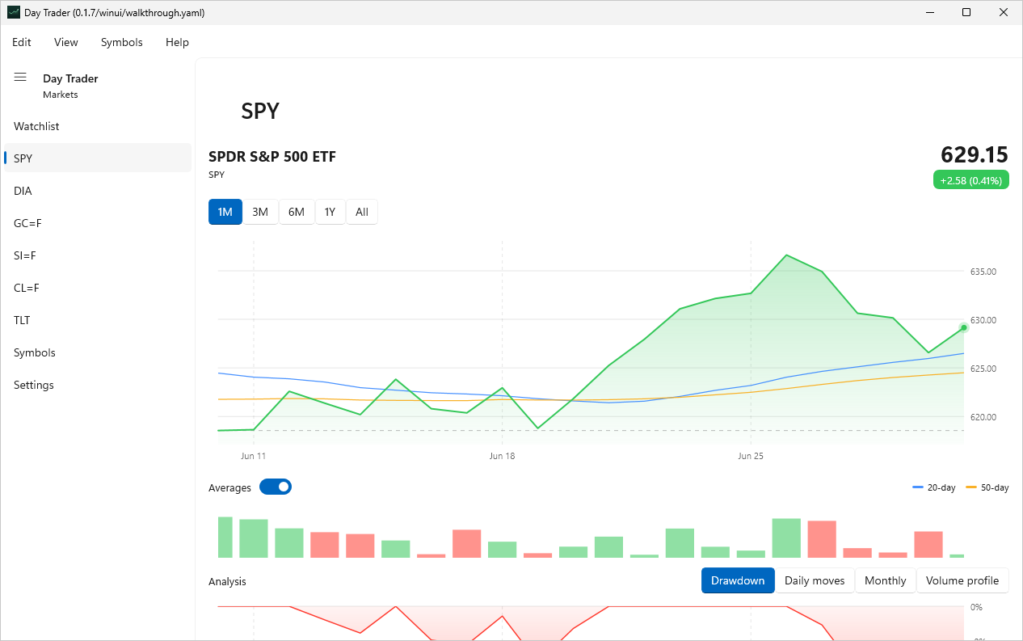Minimize the Day Trader window
Viewport: 1023px width, 641px height.
[930, 12]
